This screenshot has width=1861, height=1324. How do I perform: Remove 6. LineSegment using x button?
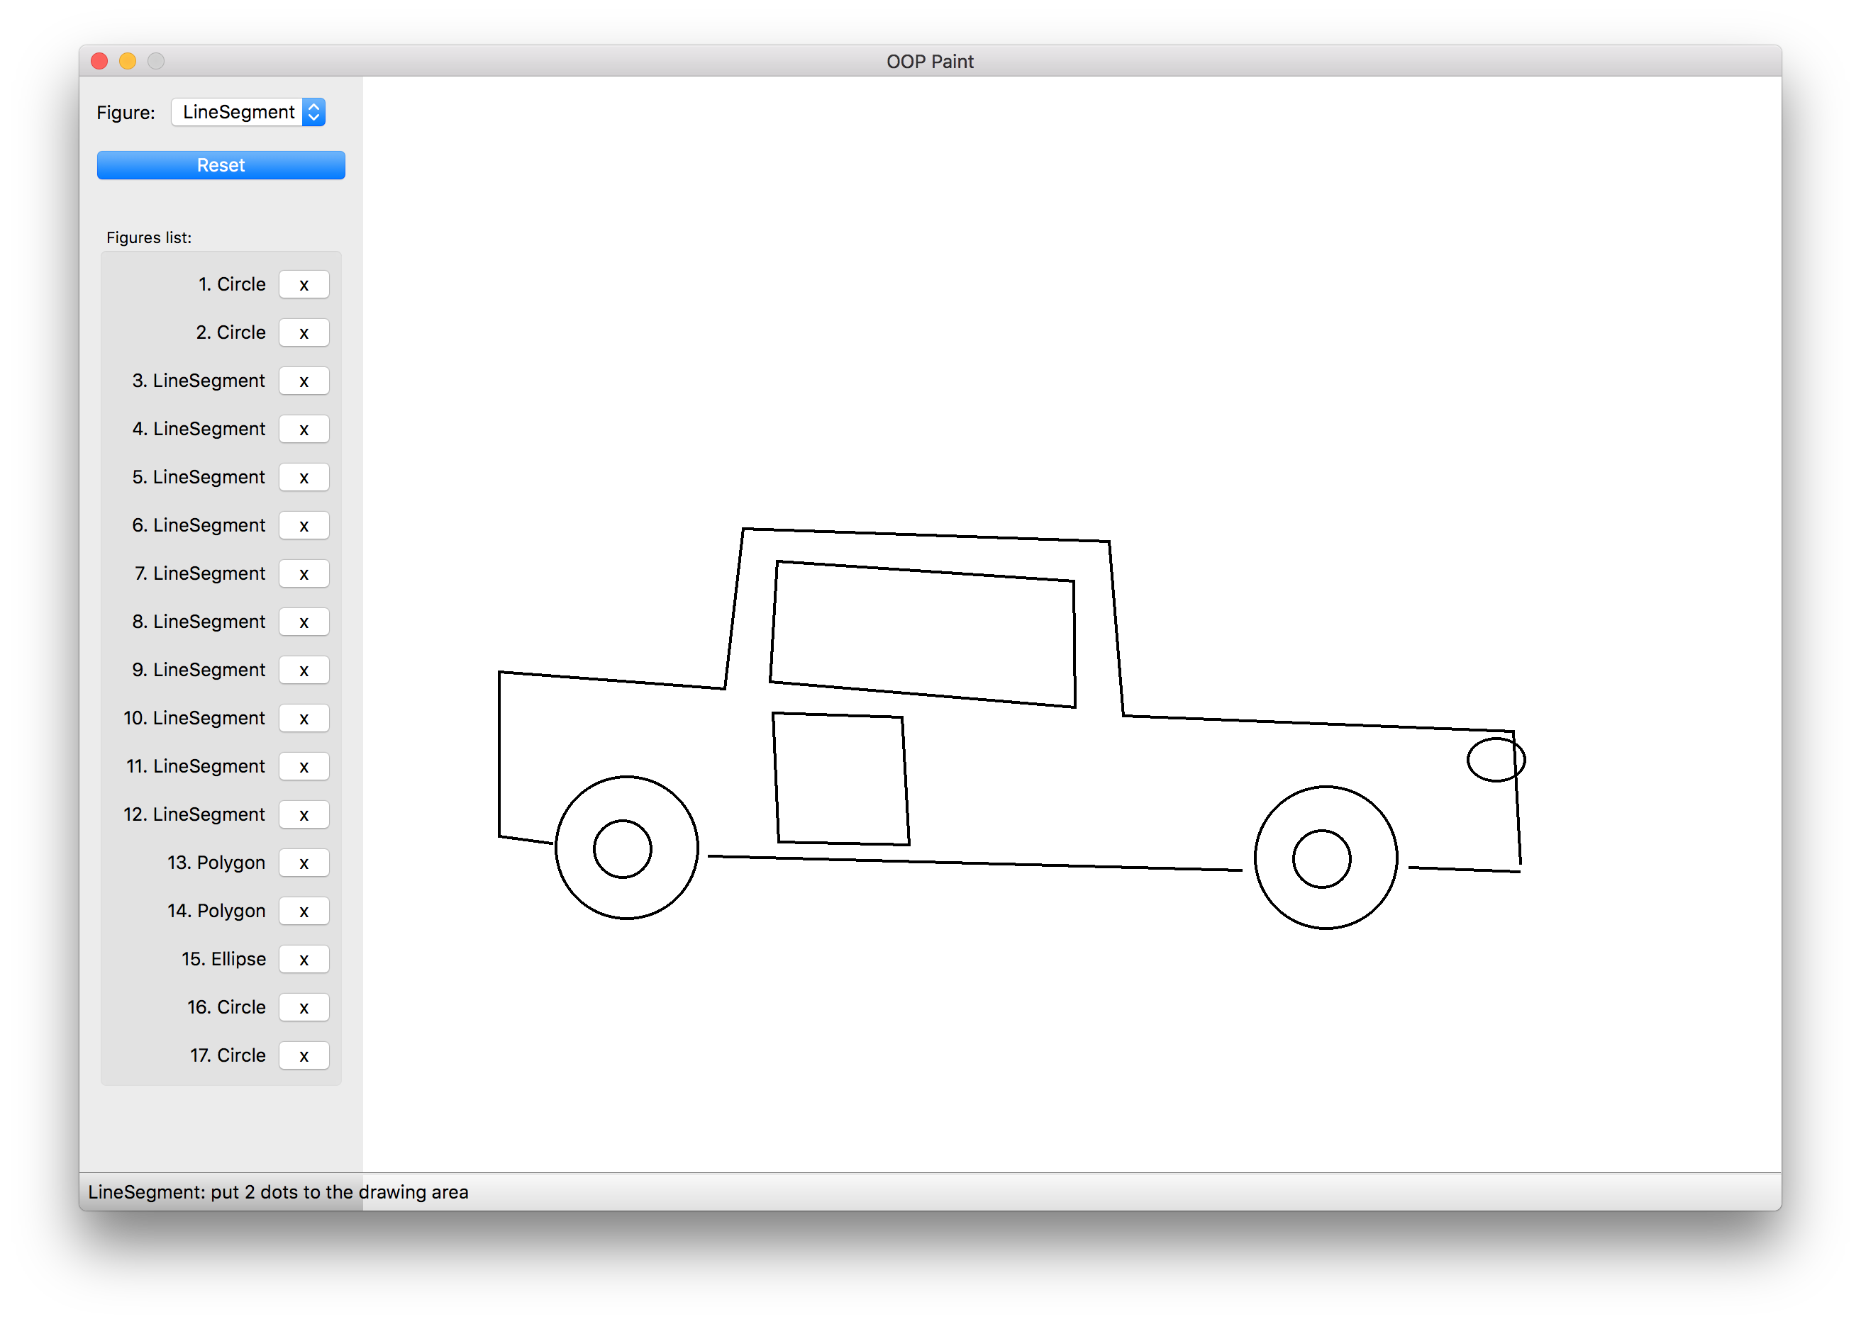(304, 525)
